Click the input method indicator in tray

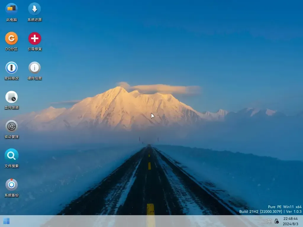pyautogui.click(x=269, y=221)
